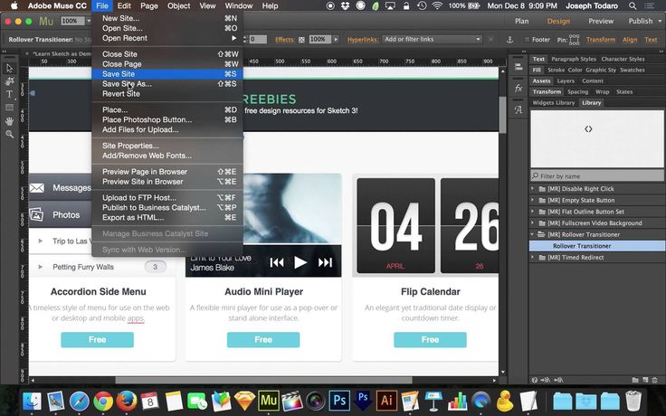Switch to Plan mode
Screen dimensions: 666x416
pos(521,21)
